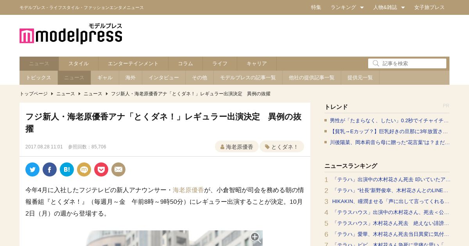The width and height of the screenshot is (469, 246).
Task: Click the article photo thumbnail
Action: pyautogui.click(x=174, y=238)
